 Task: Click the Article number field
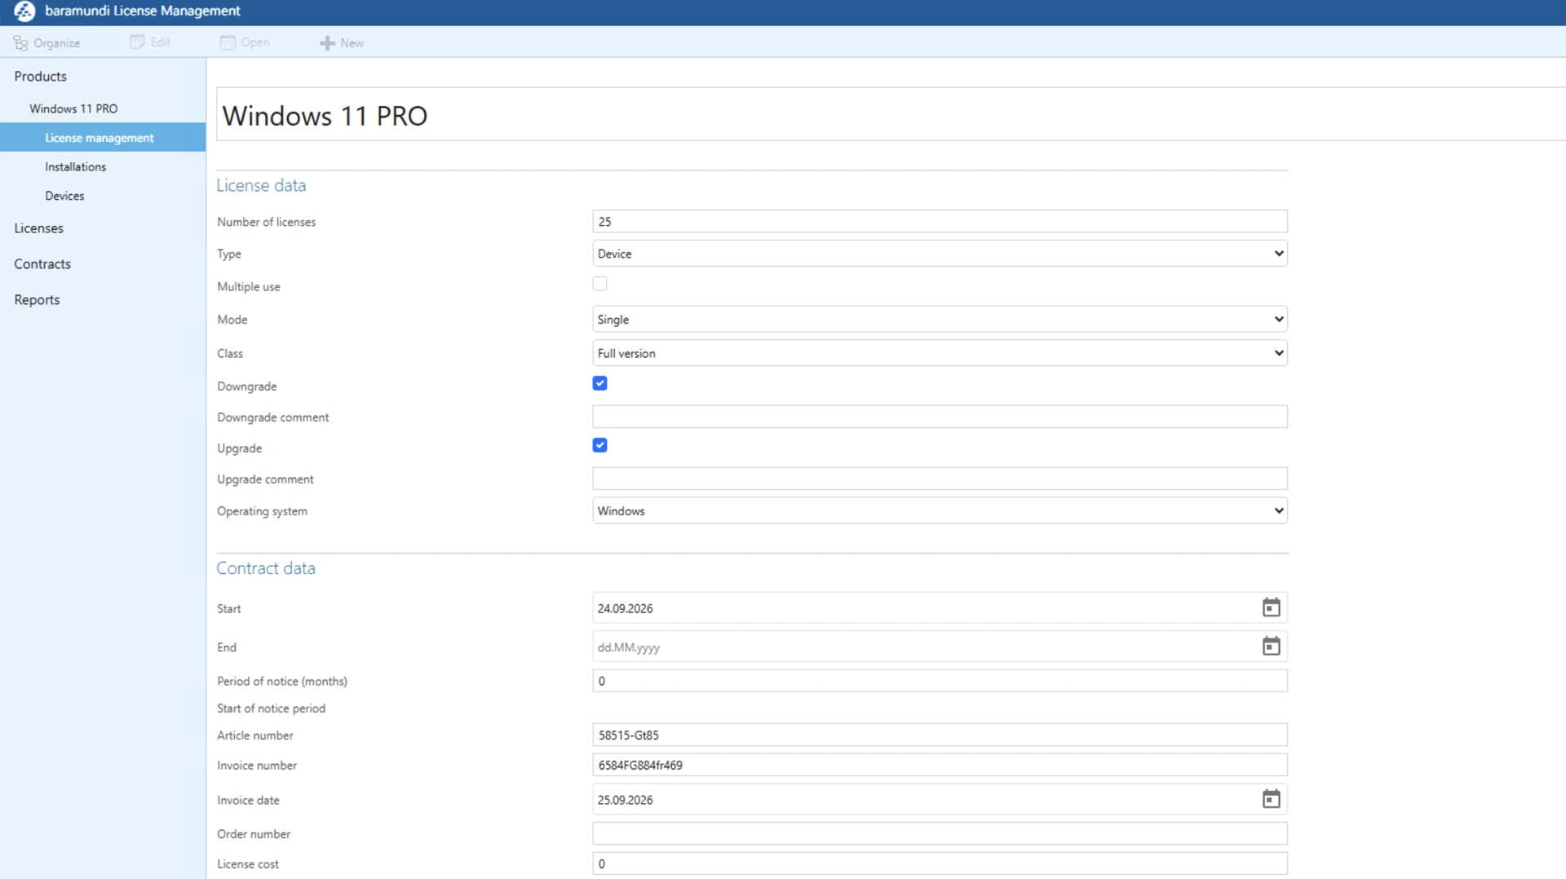[x=940, y=735]
